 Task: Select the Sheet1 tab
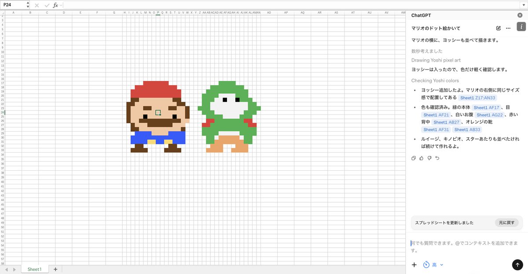[x=34, y=269]
